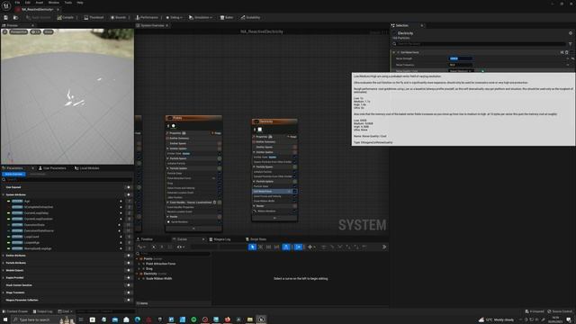Switch to the Niagara Log tab
The image size is (576, 324).
coord(220,239)
